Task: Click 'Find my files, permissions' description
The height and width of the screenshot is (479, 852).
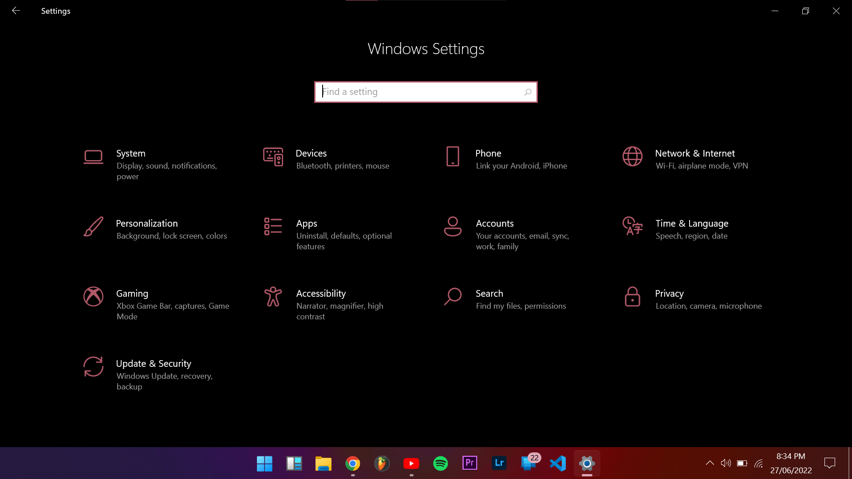Action: click(521, 306)
